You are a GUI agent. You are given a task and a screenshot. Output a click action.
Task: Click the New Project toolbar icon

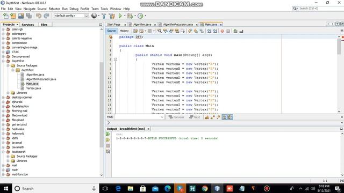tap(13, 16)
